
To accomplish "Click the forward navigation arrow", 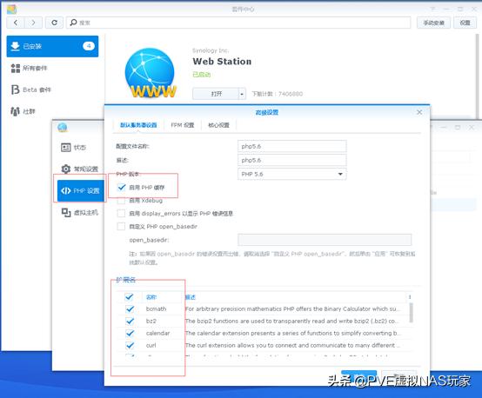I will coord(33,23).
